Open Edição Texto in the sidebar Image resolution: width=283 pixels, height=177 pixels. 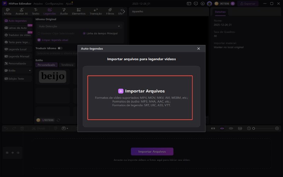(17, 79)
